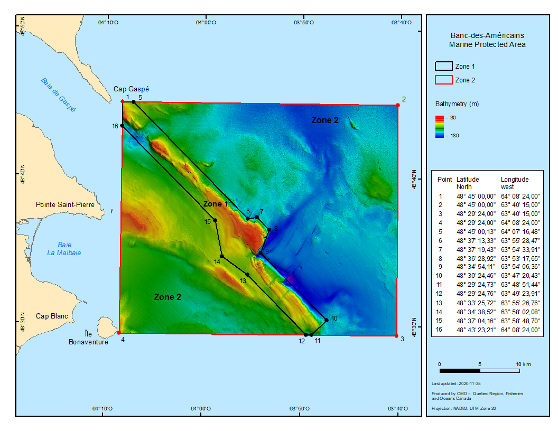Select black boundary point marker 15
Screen dimensions: 558x431
point(215,220)
